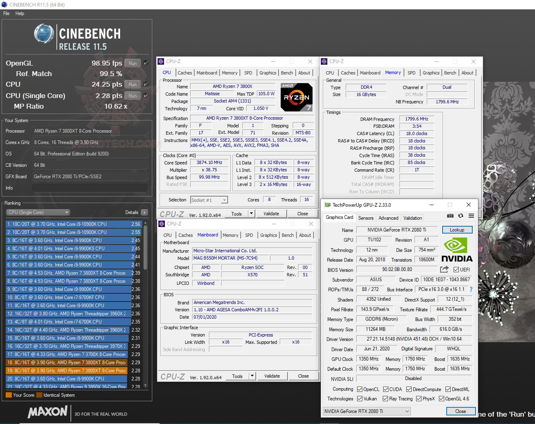Toggle the DirectML checkbox
Image resolution: width=535 pixels, height=424 pixels.
point(448,389)
